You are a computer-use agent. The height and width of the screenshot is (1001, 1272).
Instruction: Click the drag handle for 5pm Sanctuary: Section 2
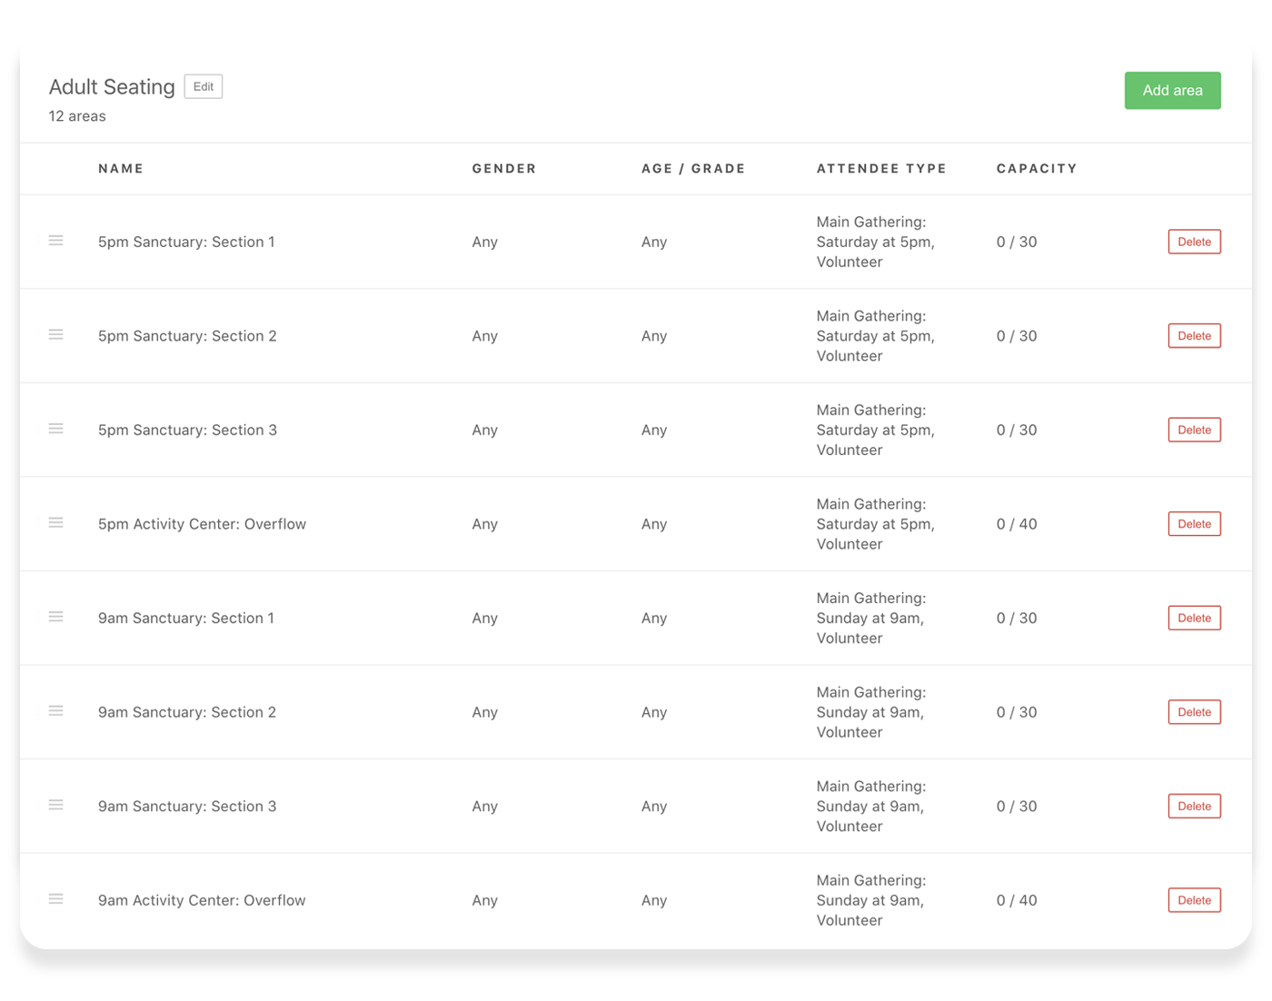pyautogui.click(x=55, y=334)
